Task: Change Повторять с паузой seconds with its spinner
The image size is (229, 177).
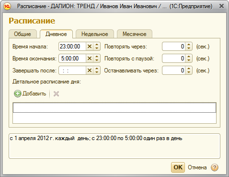Action: coord(189,59)
